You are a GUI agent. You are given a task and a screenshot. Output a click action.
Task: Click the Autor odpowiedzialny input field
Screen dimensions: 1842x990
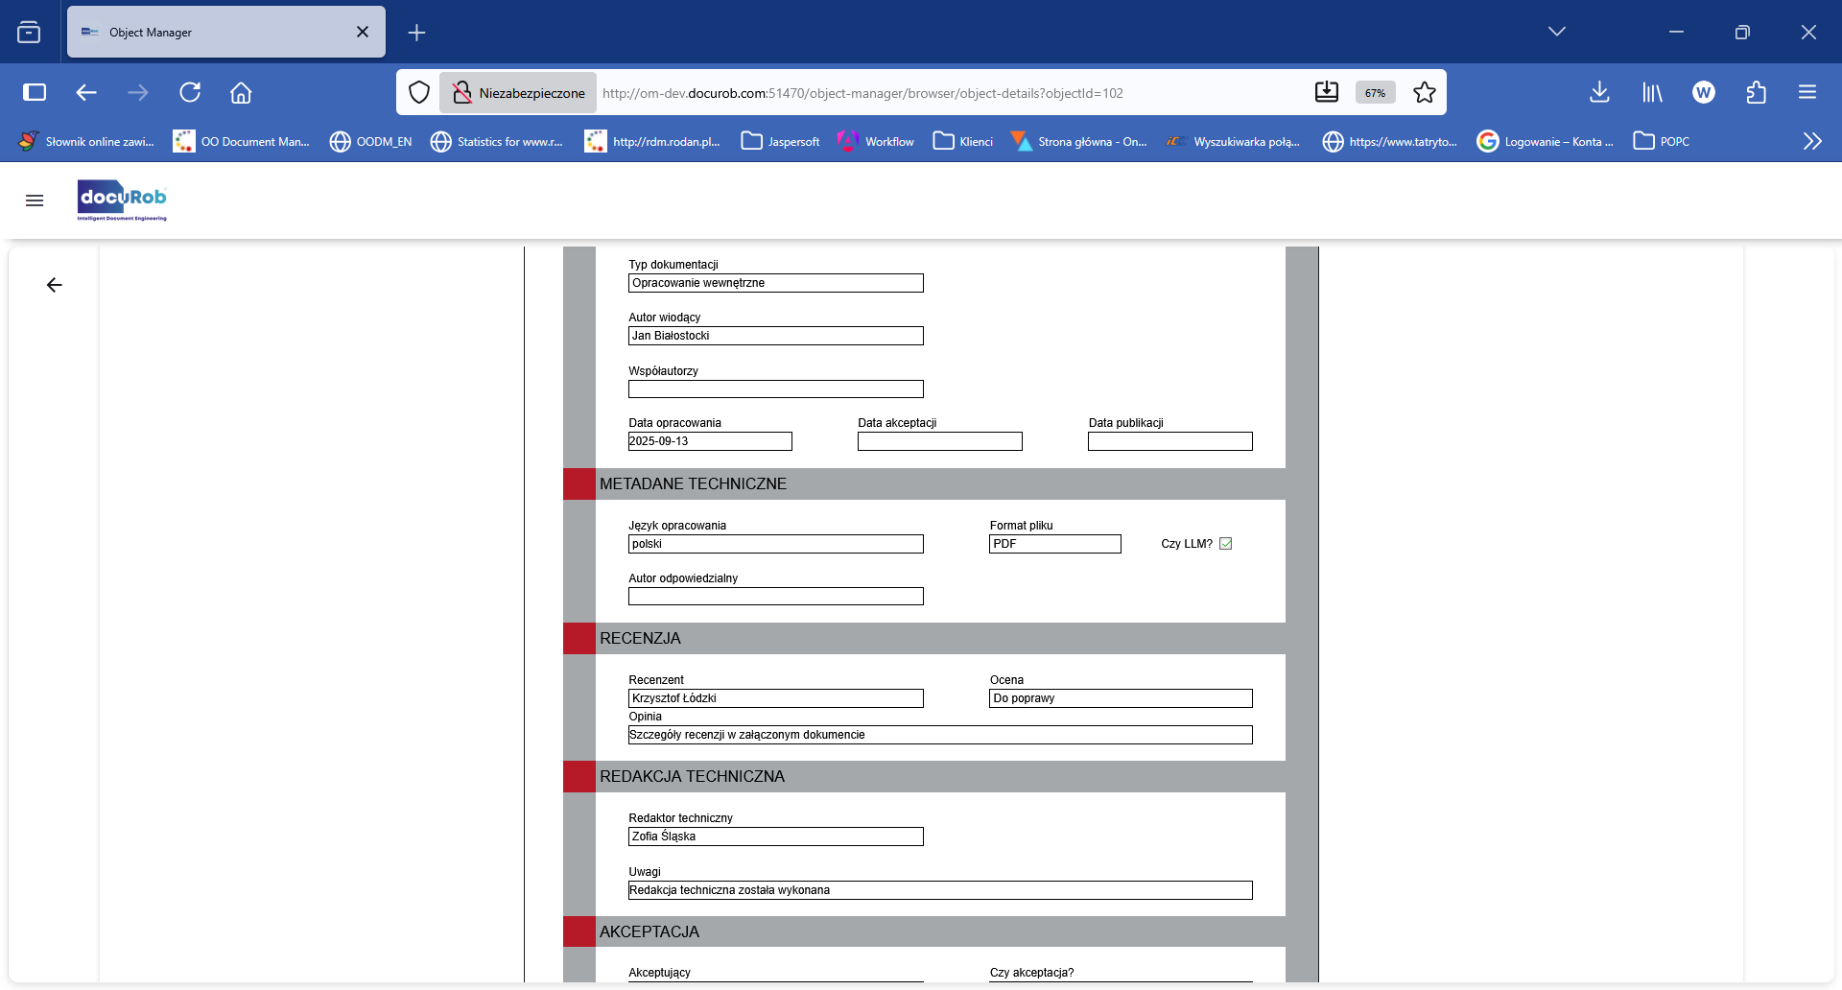pos(775,596)
